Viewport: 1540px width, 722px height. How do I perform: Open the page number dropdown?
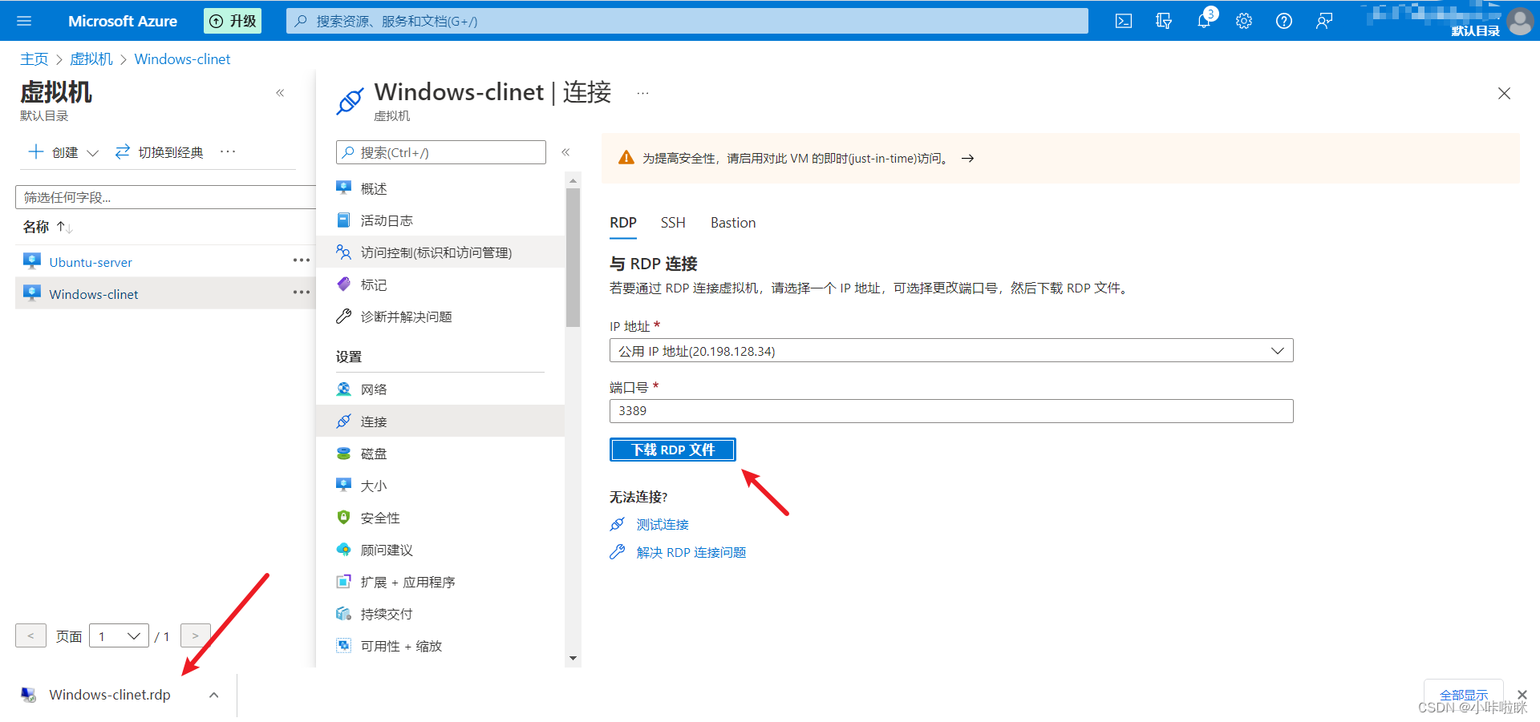119,635
